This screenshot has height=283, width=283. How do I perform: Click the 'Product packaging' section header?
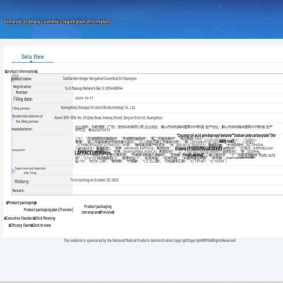pos(21,203)
